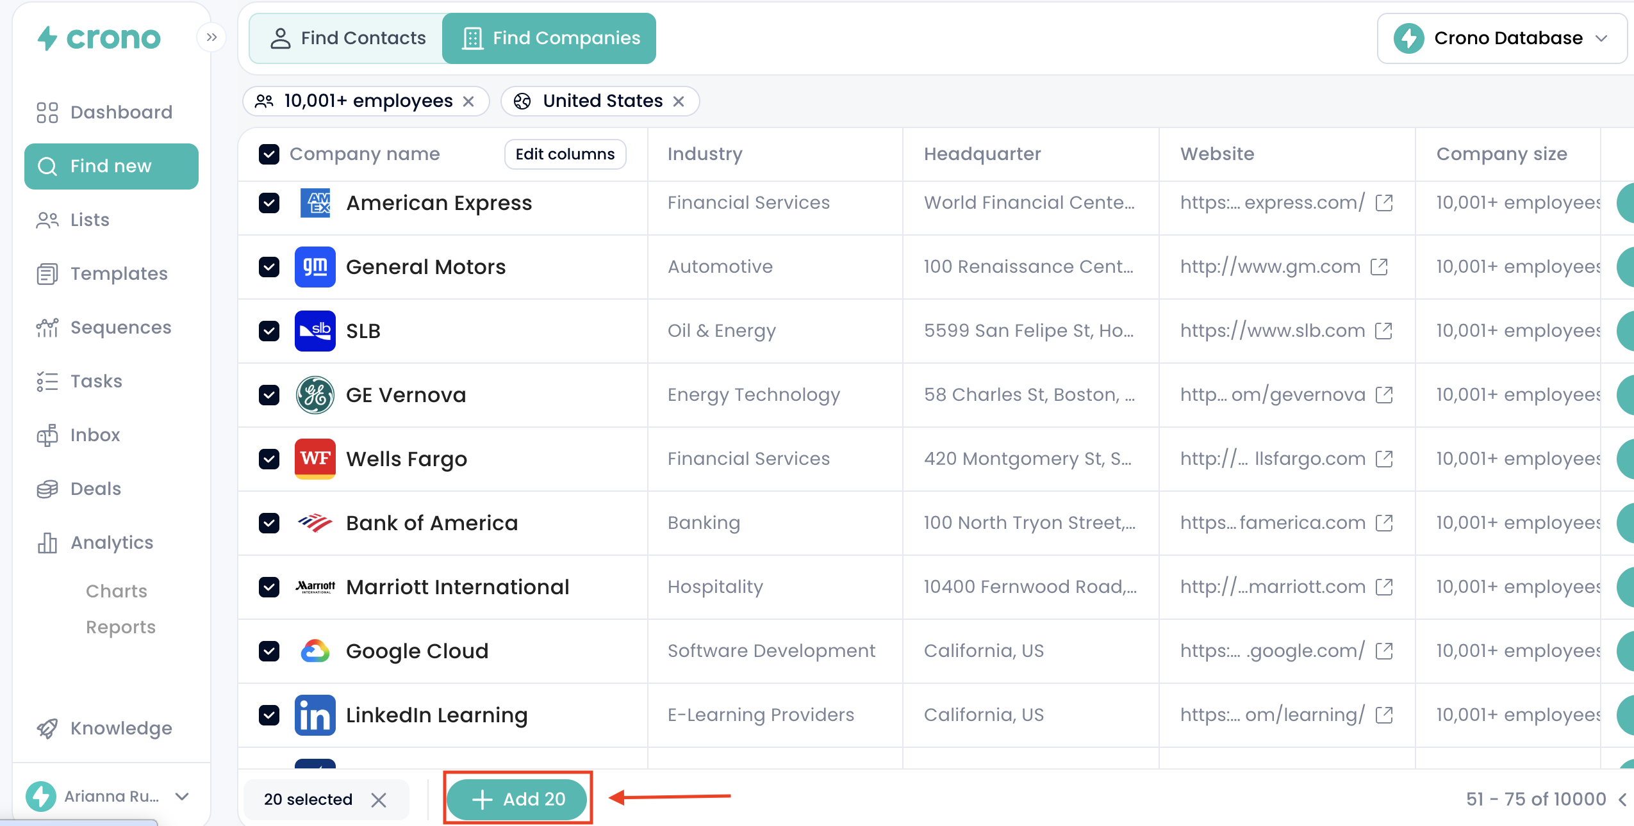Viewport: 1634px width, 826px height.
Task: Uncheck the GE Vernova checkbox
Action: 269,395
